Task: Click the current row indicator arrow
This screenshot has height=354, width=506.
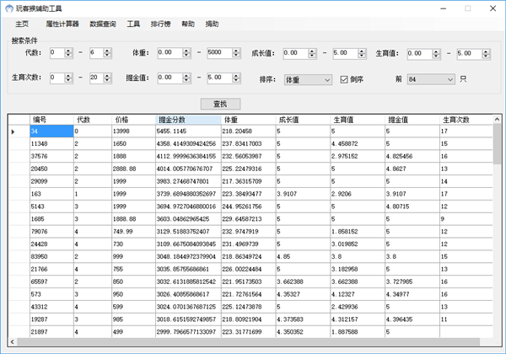Action: click(x=13, y=132)
